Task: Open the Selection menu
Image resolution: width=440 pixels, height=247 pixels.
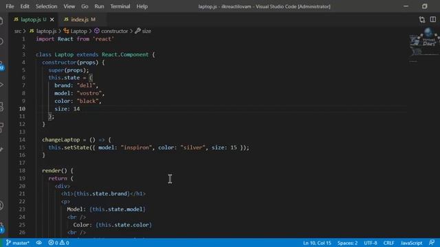Action: coord(46,6)
